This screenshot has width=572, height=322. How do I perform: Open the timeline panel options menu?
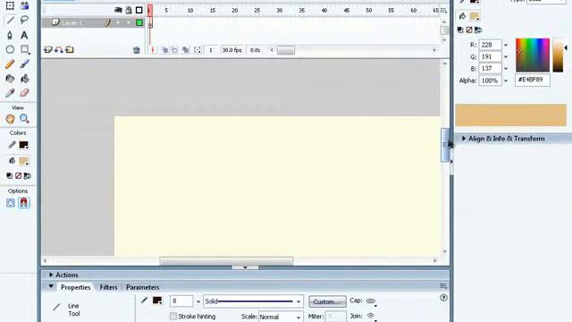point(443,11)
